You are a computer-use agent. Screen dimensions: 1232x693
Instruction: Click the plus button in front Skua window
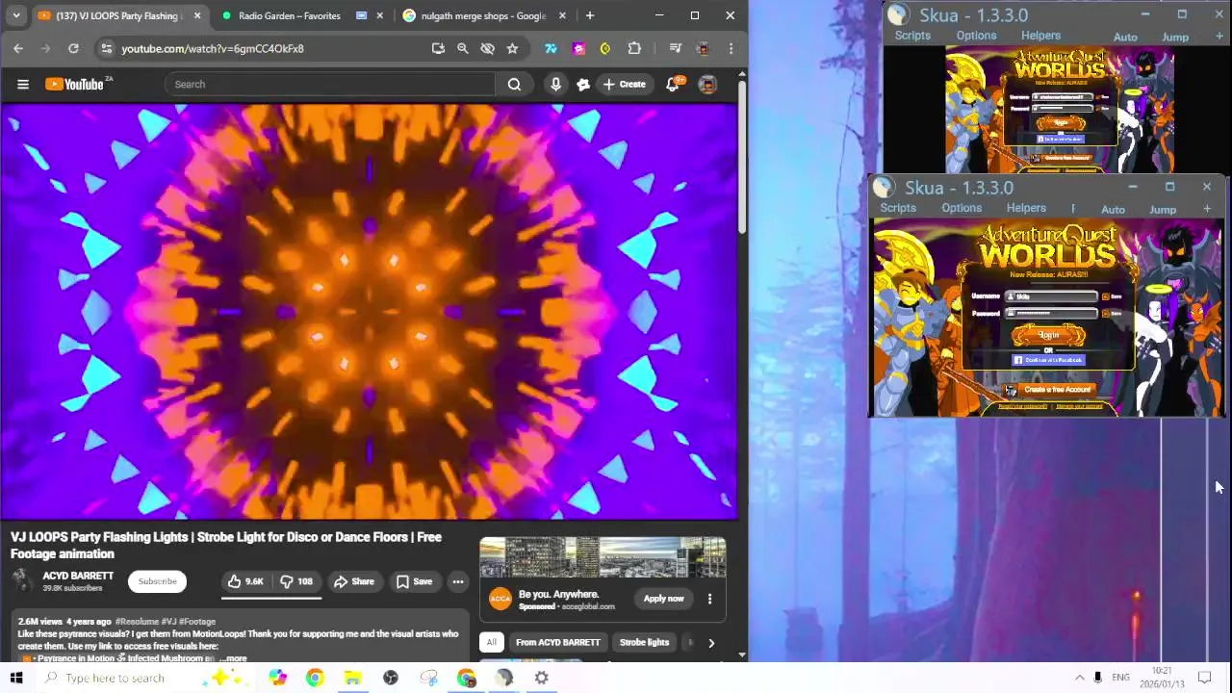pos(1207,209)
